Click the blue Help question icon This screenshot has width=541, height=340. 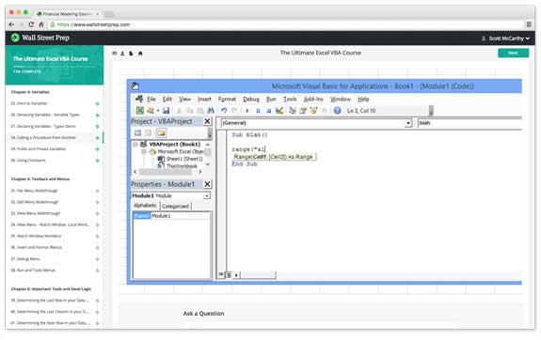[x=338, y=111]
